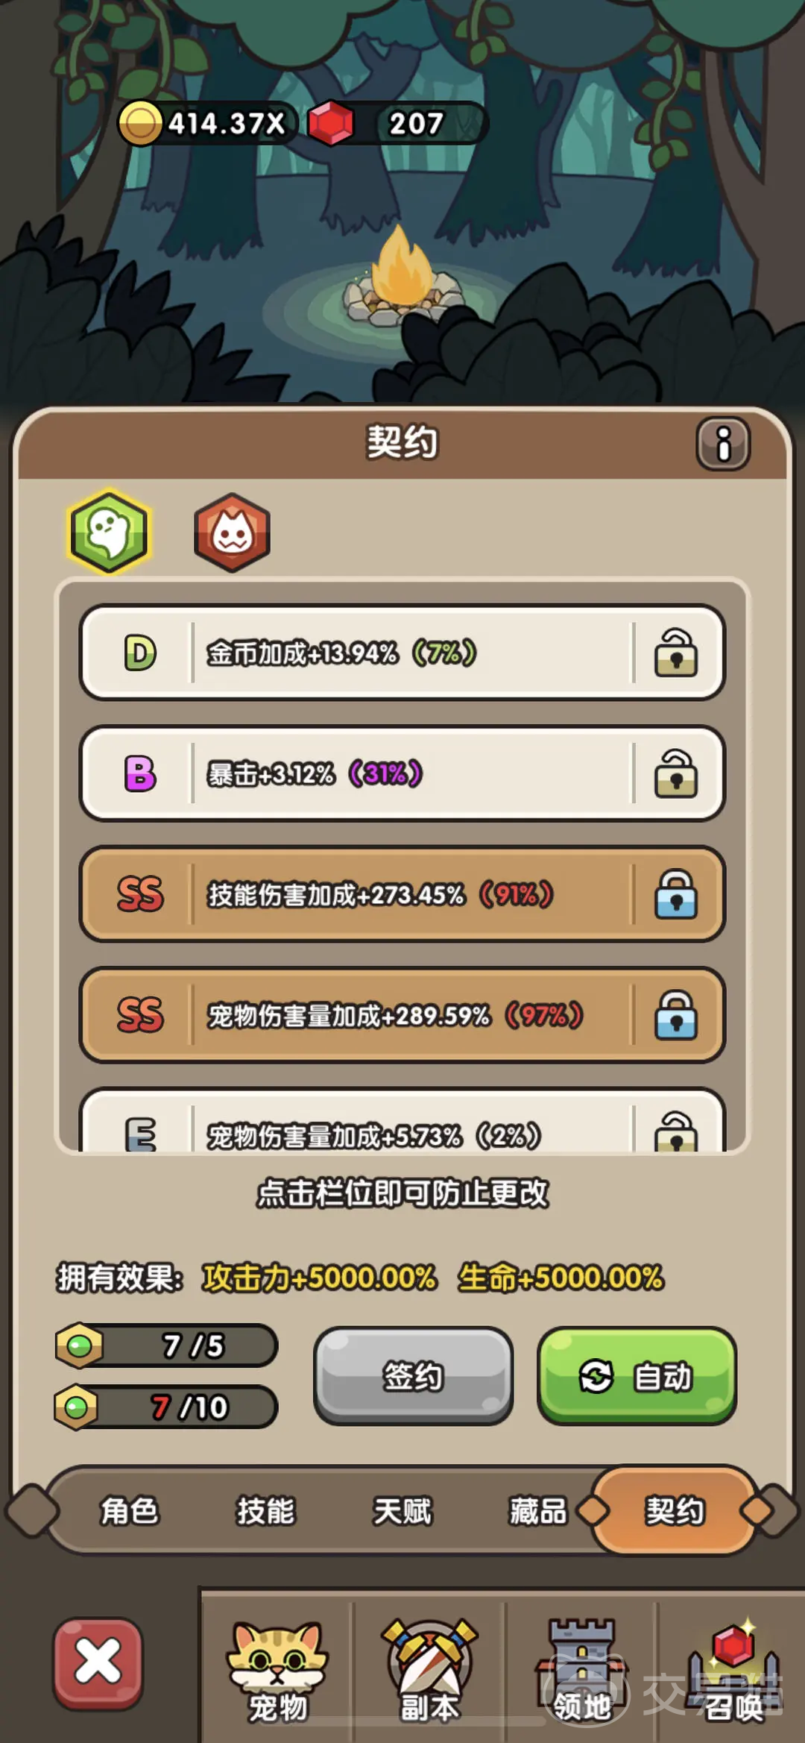Switch to the 角色 tab
This screenshot has height=1743, width=805.
click(x=130, y=1511)
